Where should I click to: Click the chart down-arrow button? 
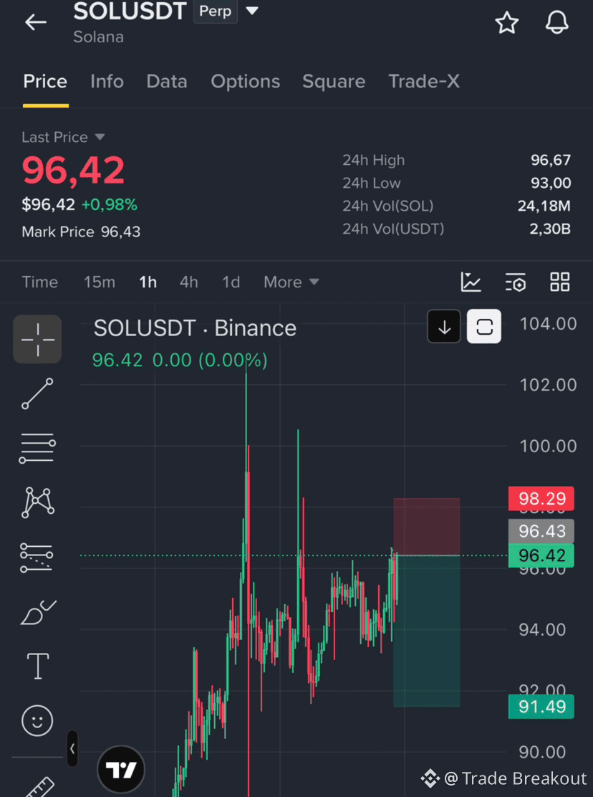tap(444, 326)
